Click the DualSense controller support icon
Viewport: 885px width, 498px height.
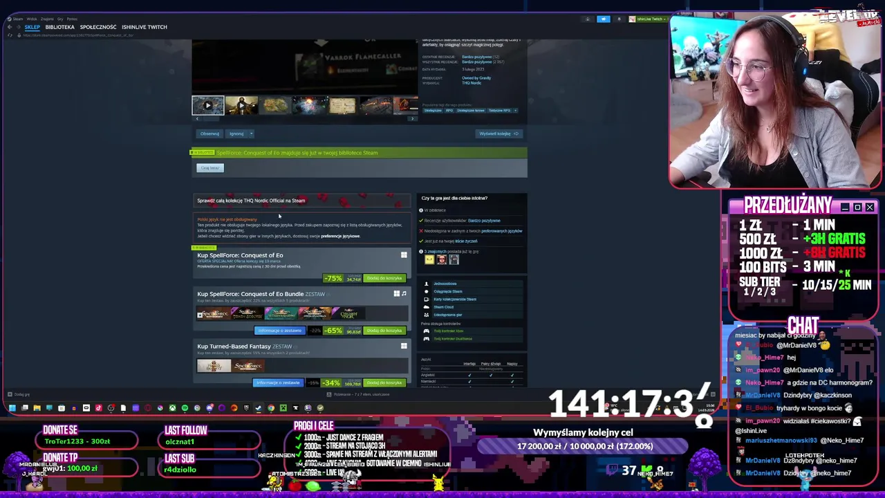point(426,339)
